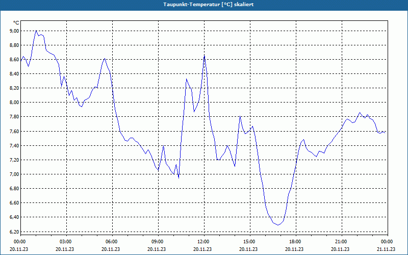The width and height of the screenshot is (408, 255).
Task: Click the 9,00 y-axis value
Action: pos(15,31)
